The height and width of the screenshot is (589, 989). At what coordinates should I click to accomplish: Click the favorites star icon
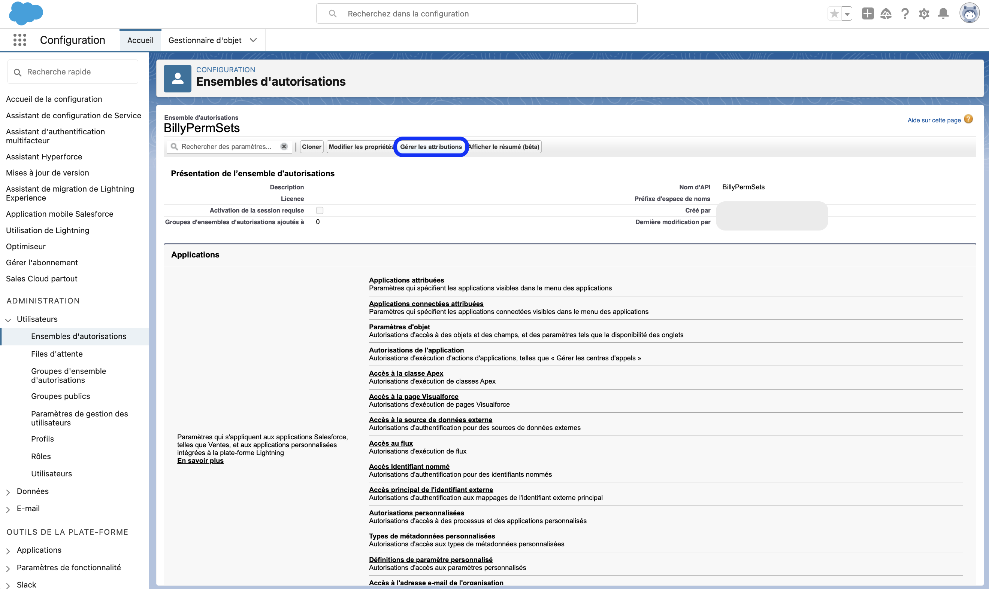point(834,14)
